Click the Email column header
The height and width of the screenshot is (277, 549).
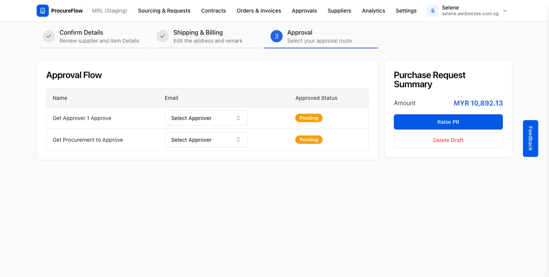172,98
